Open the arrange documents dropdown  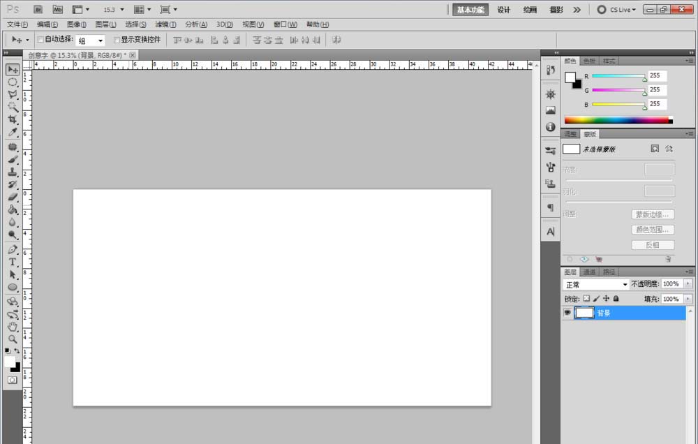tap(142, 9)
